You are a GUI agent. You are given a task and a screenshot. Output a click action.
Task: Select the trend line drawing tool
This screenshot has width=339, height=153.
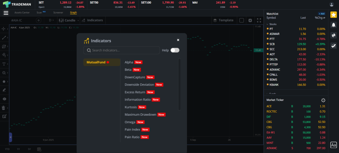[4, 38]
